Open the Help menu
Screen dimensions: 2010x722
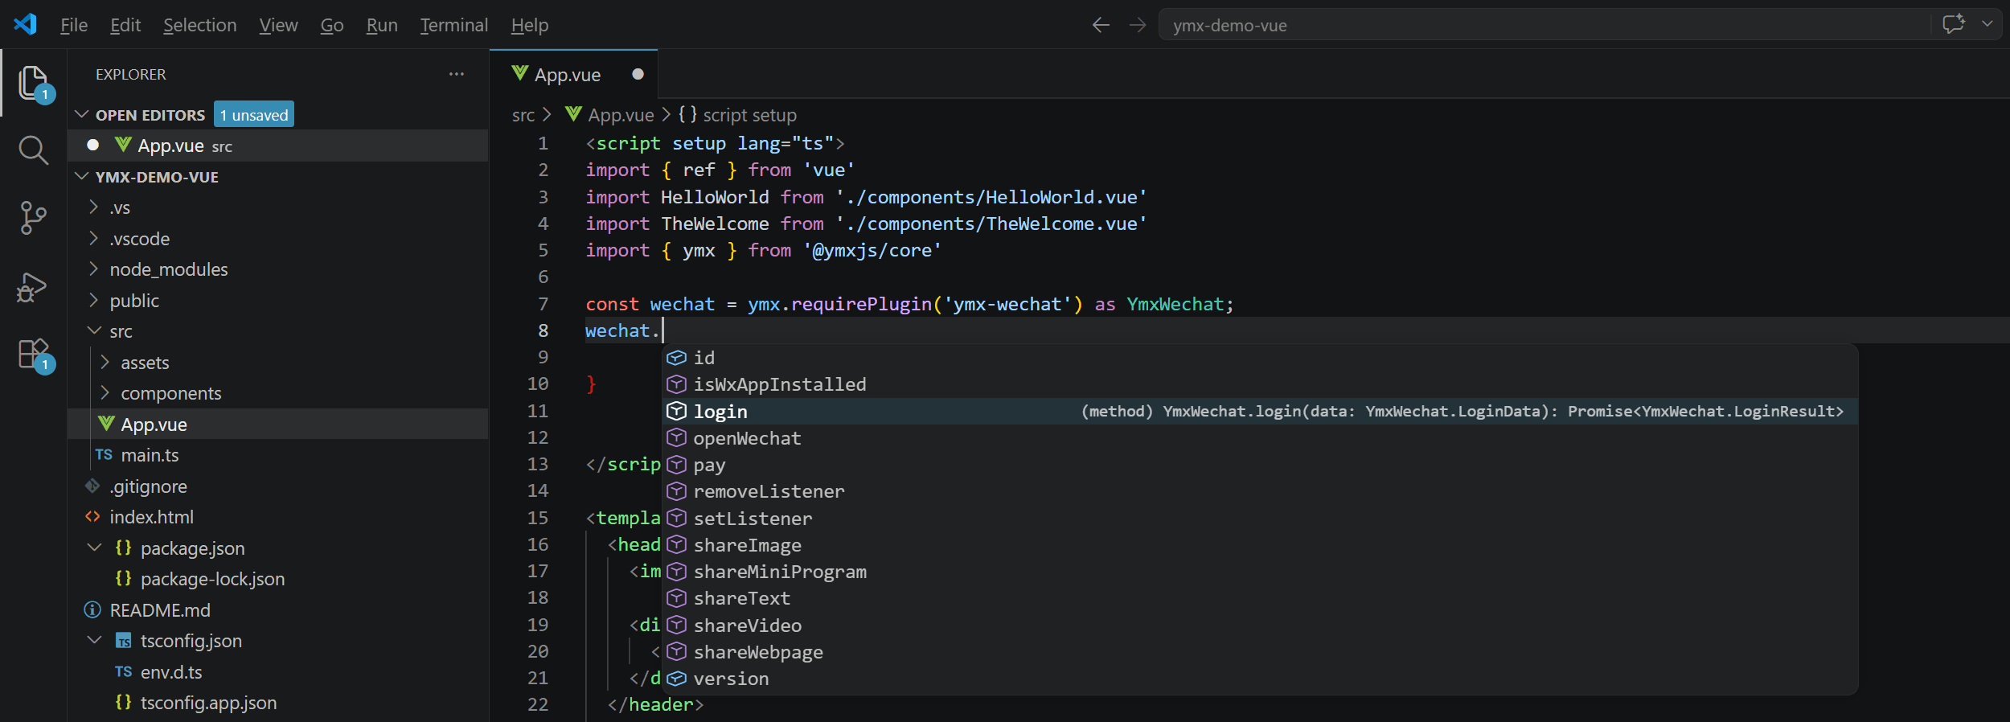530,25
